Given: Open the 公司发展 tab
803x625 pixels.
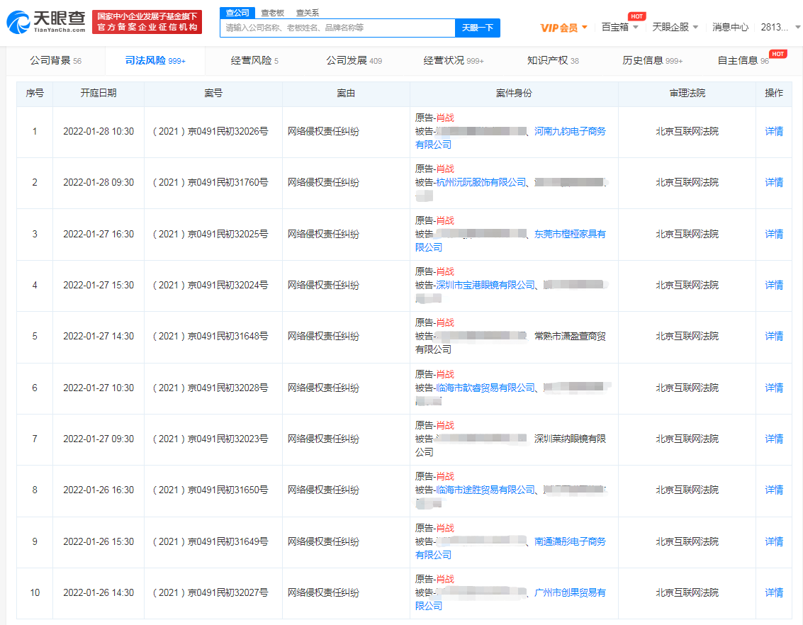Looking at the screenshot, I should [x=354, y=60].
